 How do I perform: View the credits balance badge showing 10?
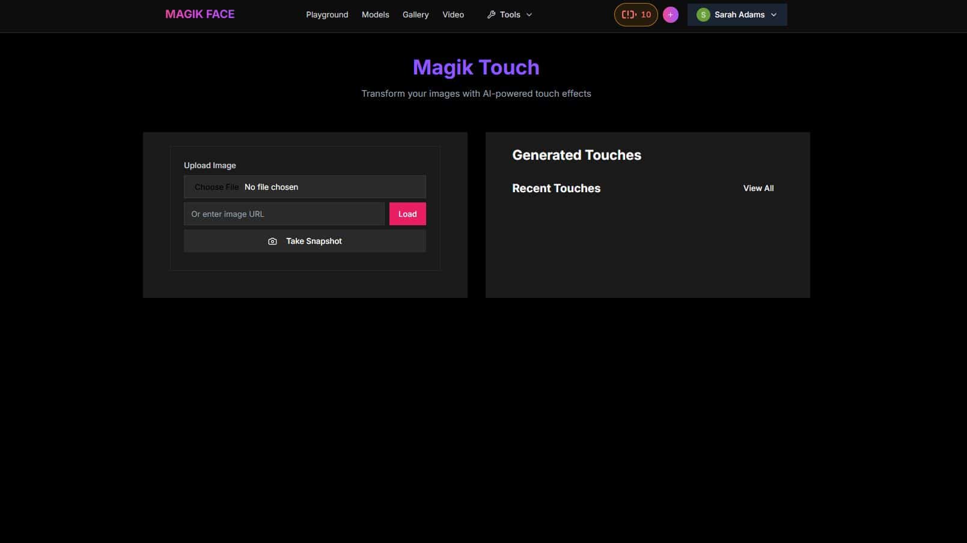(636, 14)
